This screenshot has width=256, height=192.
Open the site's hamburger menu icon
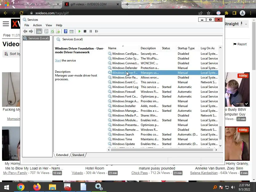[6, 24]
